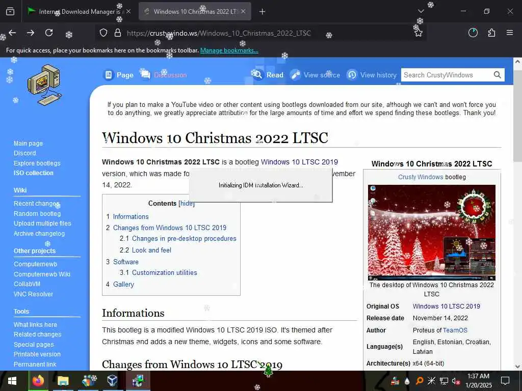Go back using the browser back arrow
Screen dimensions: 522x391
12,33
